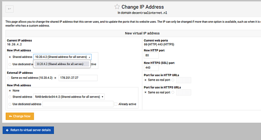Open the IPv4 shared address dropdown
Image resolution: width=261 pixels, height=140 pixels.
62,57
